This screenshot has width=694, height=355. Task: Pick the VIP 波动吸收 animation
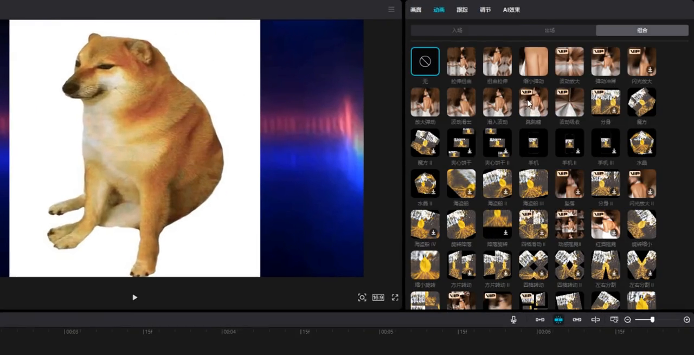[569, 102]
